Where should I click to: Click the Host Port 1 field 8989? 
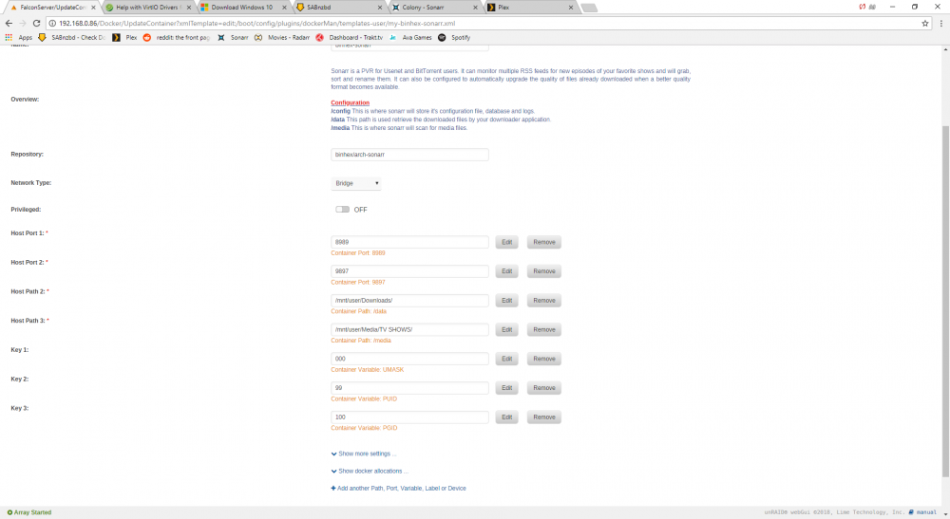tap(409, 242)
